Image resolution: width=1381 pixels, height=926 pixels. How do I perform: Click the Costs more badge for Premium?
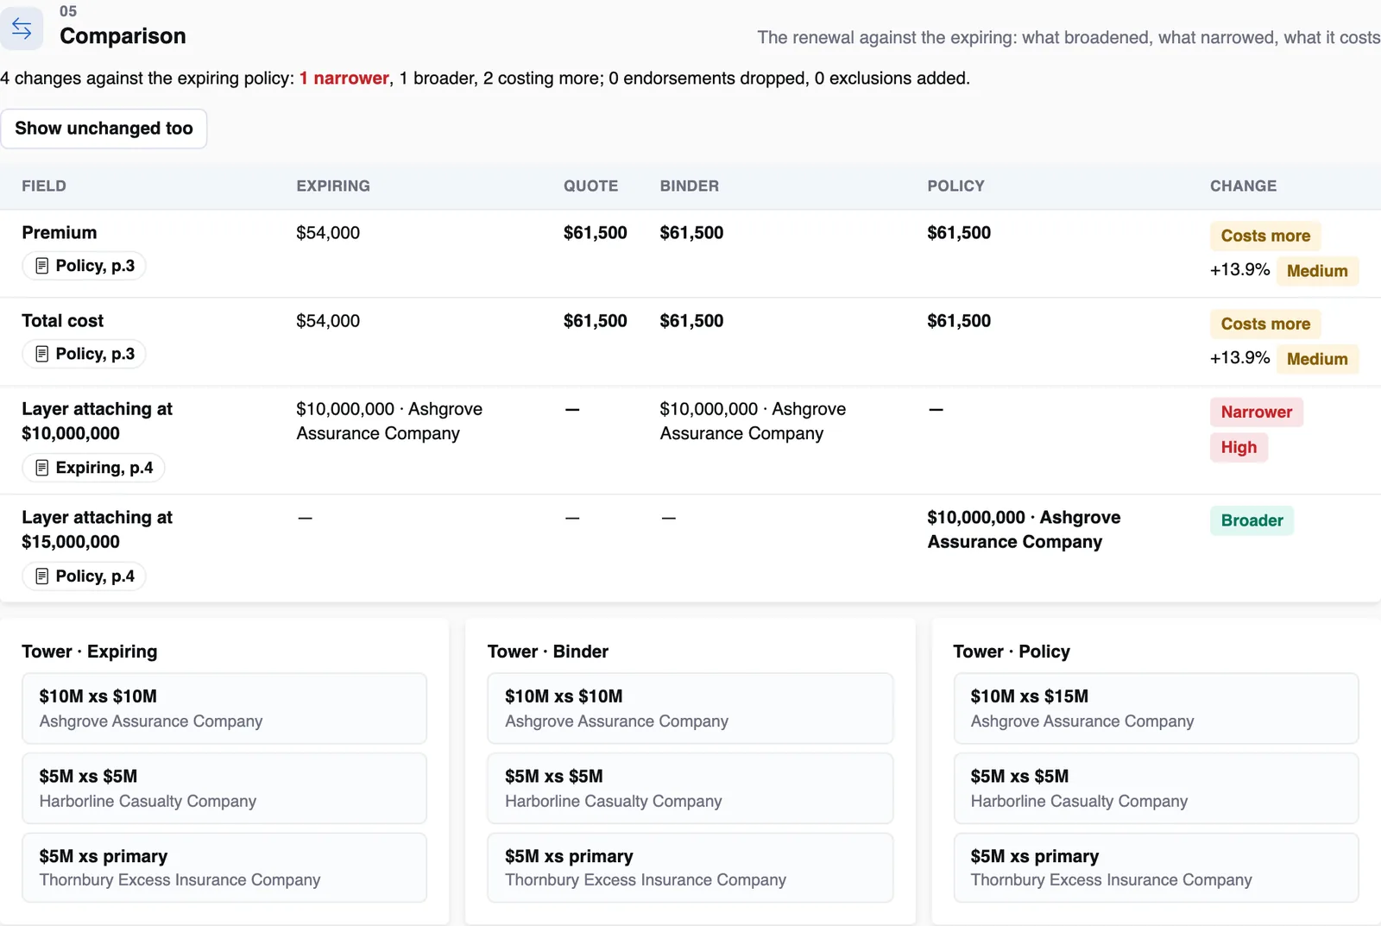pyautogui.click(x=1265, y=236)
